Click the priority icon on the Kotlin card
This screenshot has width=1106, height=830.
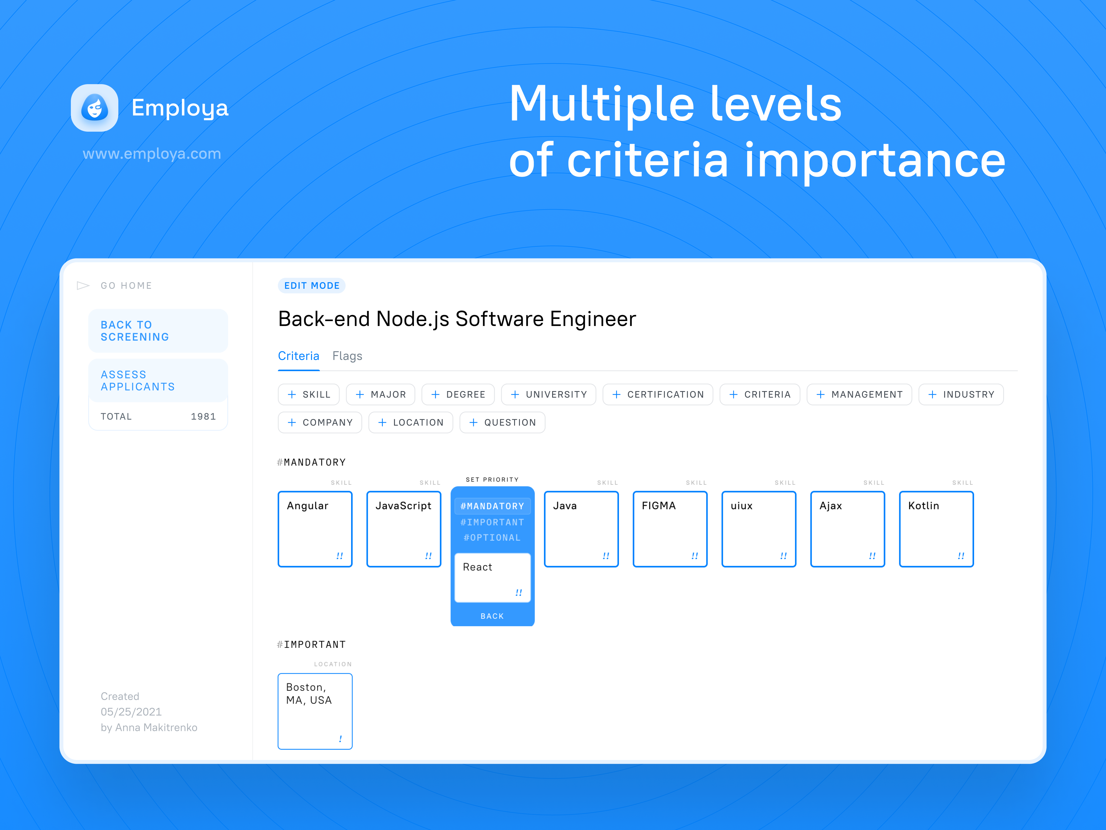961,555
